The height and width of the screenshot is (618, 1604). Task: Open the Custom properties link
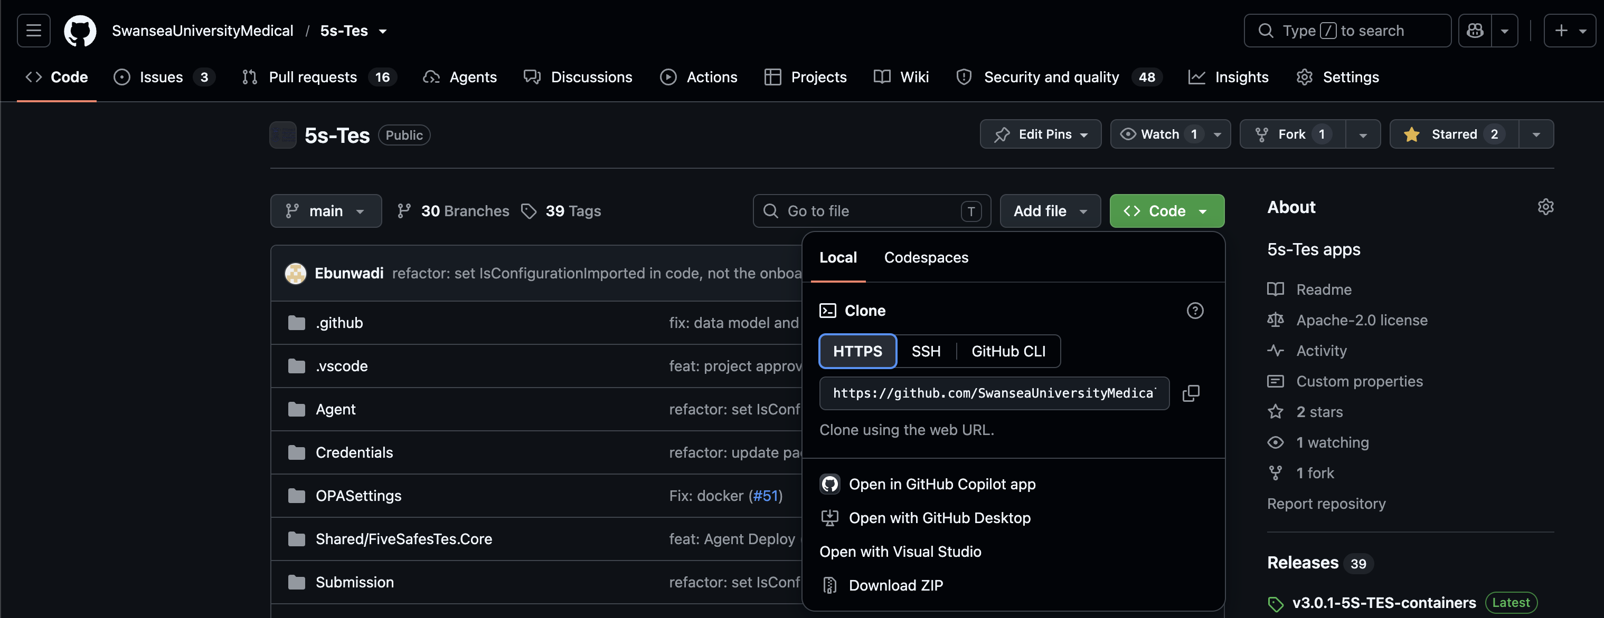tap(1345, 382)
